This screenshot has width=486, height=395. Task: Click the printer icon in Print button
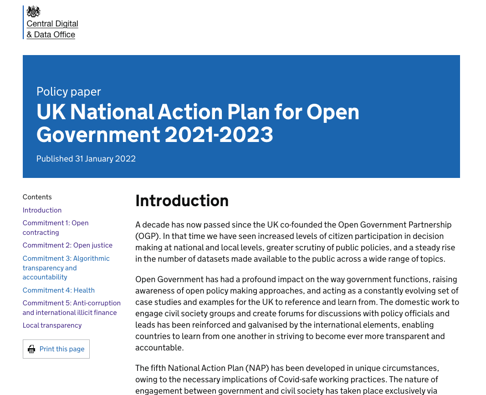tap(31, 349)
